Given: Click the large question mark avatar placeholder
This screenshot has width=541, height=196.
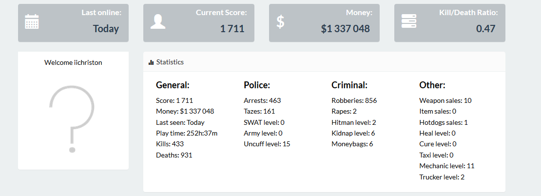Looking at the screenshot, I should [x=73, y=118].
